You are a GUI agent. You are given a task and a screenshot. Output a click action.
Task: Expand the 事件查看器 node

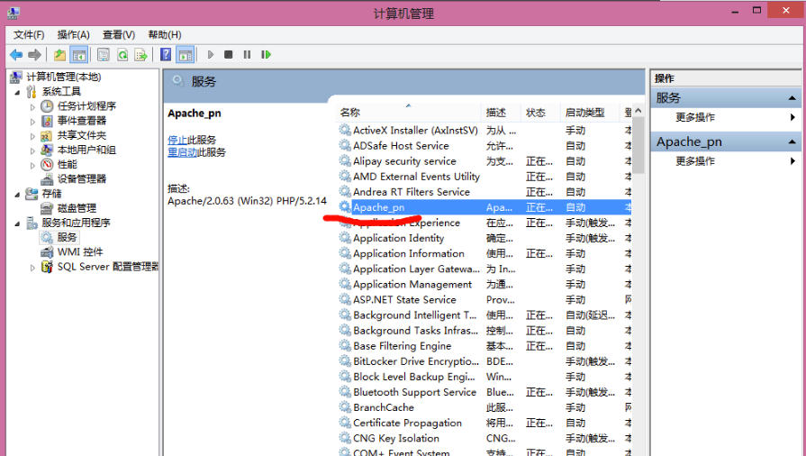[x=32, y=122]
